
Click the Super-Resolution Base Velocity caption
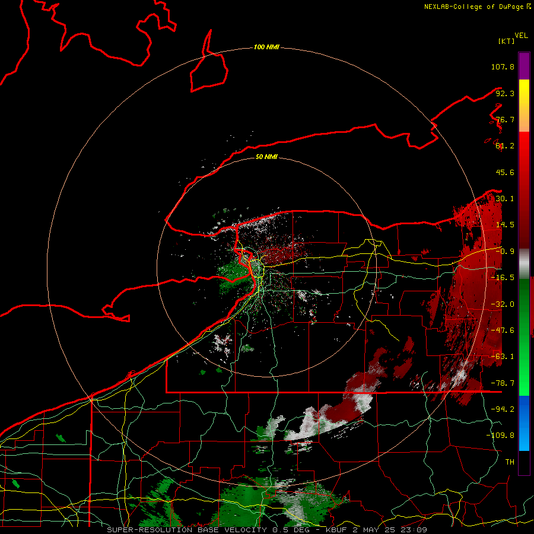(x=266, y=530)
